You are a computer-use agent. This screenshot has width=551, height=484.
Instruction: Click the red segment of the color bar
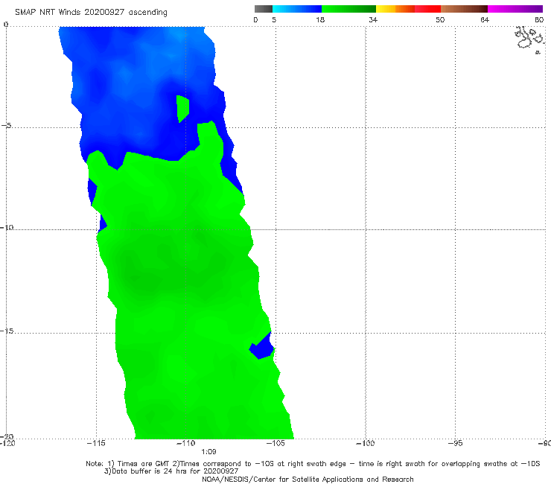click(427, 9)
